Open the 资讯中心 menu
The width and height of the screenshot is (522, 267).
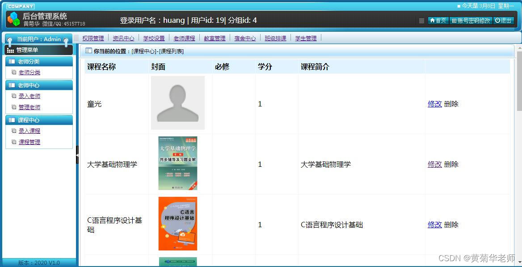[123, 38]
